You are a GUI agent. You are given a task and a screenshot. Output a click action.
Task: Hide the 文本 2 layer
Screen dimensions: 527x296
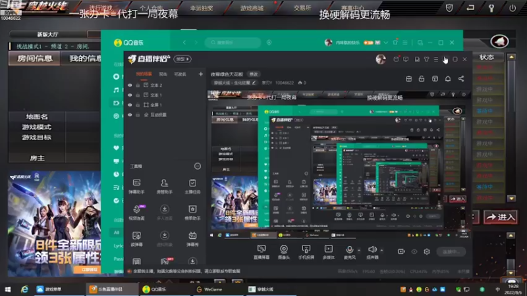click(130, 86)
